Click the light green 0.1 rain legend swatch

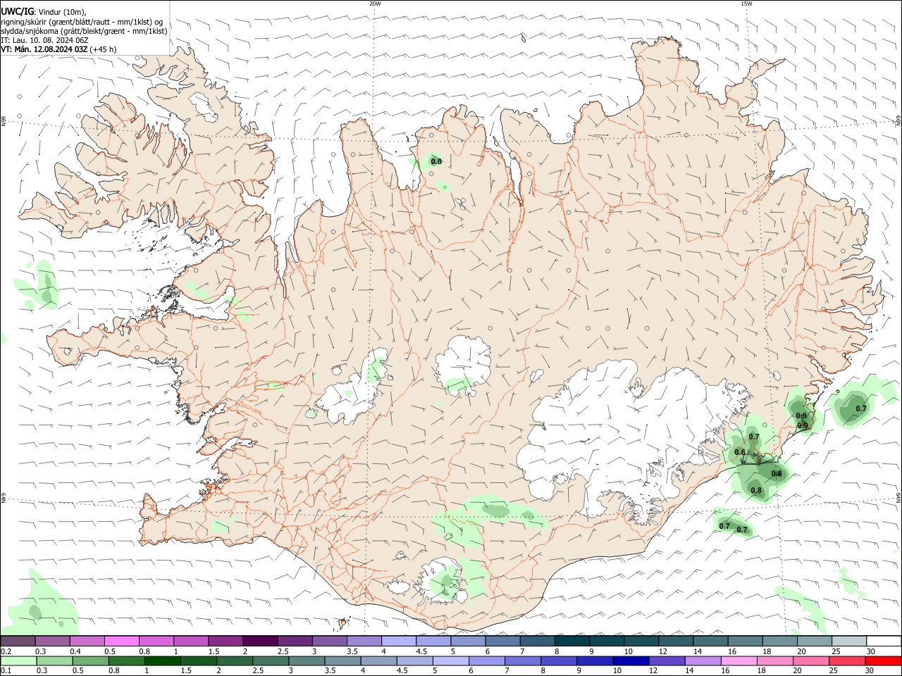18,661
